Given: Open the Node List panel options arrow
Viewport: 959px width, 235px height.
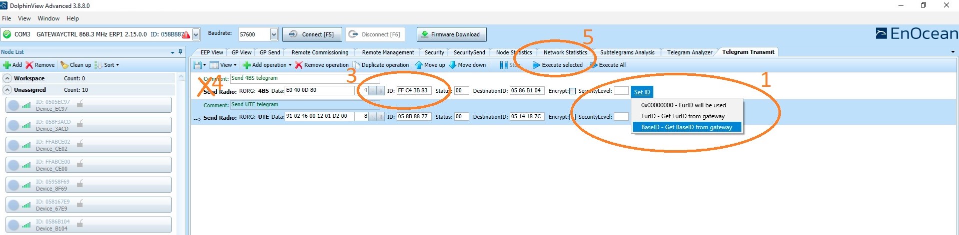Looking at the screenshot, I should point(173,52).
